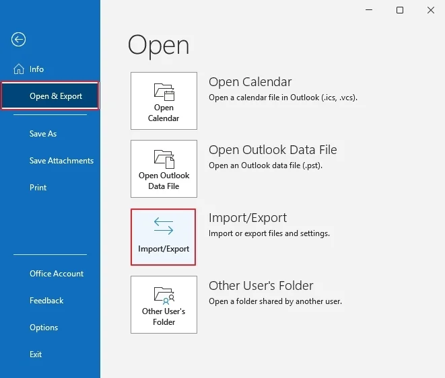This screenshot has width=445, height=378.
Task: Select Print from the backstage menu
Action: point(38,188)
